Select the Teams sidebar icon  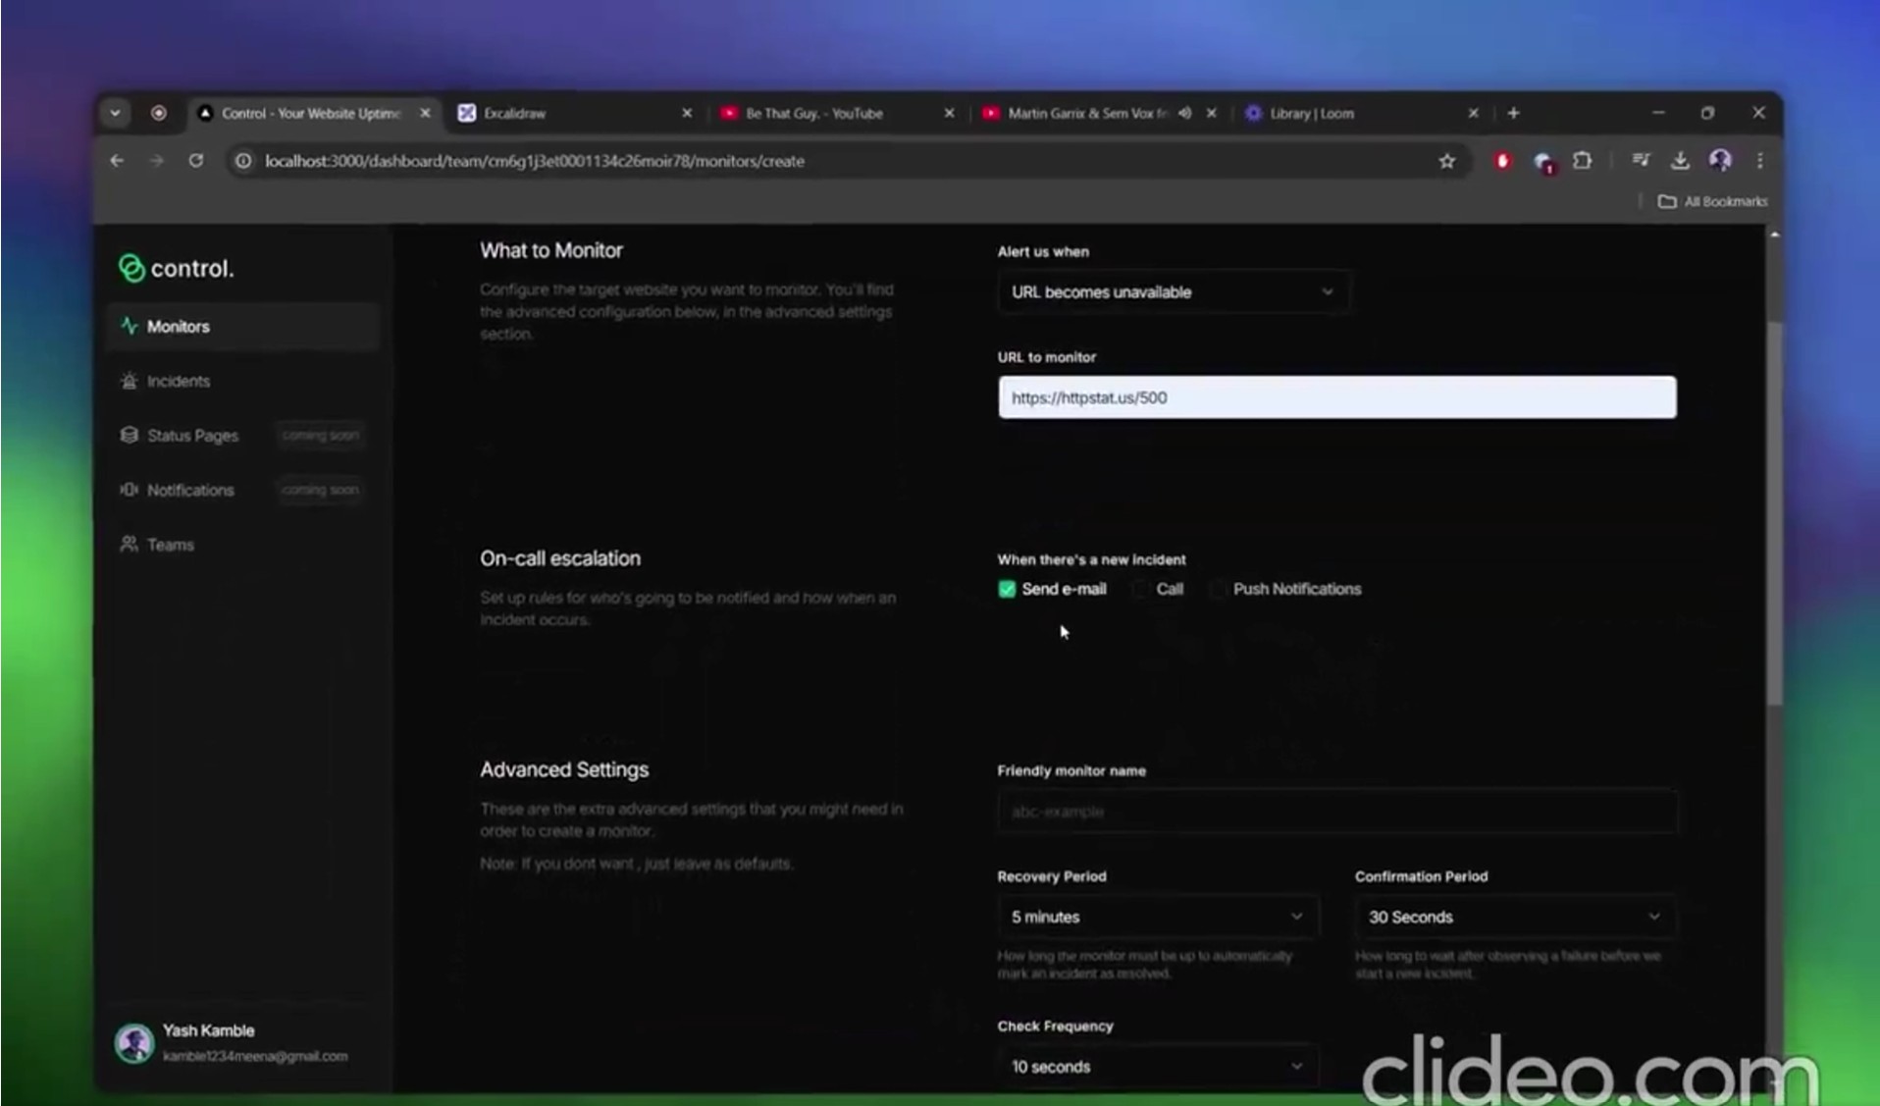tap(129, 544)
